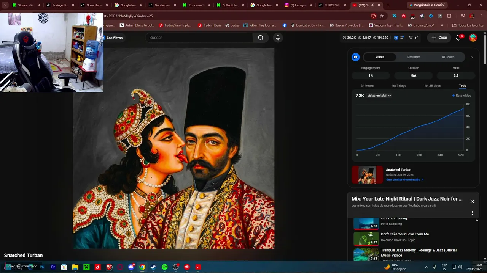Click the Crear button

(439, 38)
